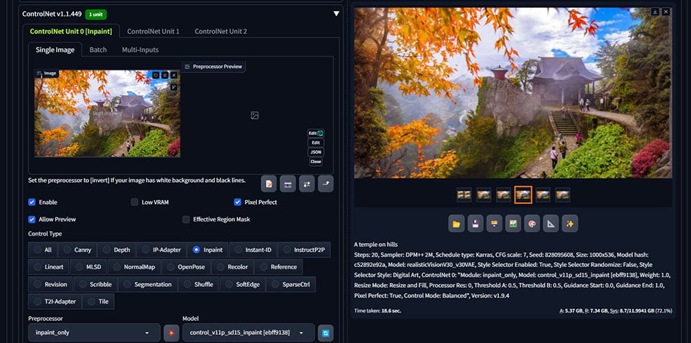Run preprocessor with the explosion icon

(171, 333)
